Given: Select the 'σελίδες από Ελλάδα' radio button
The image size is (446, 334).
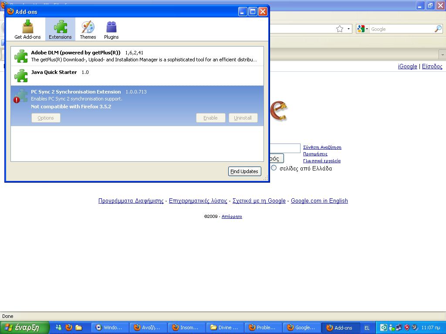Looking at the screenshot, I should point(274,168).
